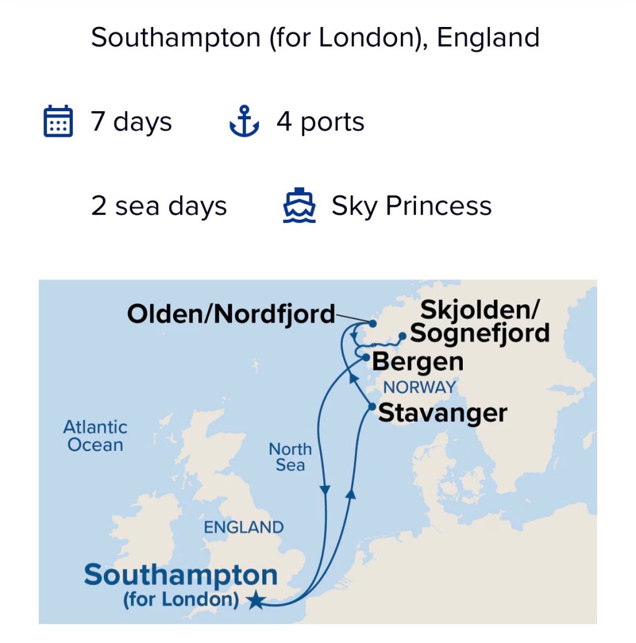Click the blue Southampton label on the map

181,575
